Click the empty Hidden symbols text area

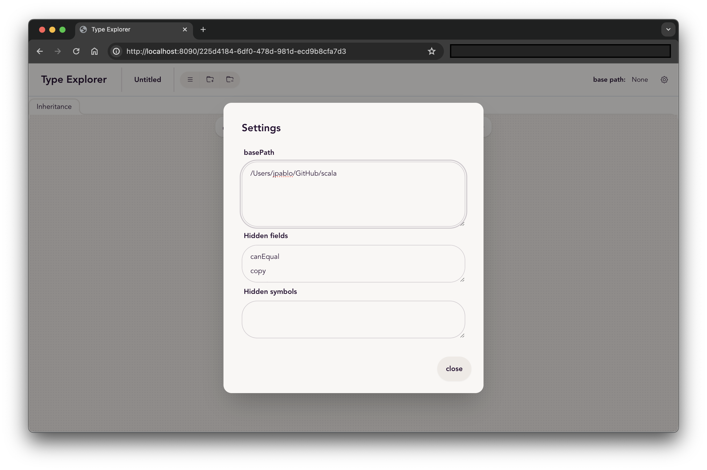click(353, 320)
